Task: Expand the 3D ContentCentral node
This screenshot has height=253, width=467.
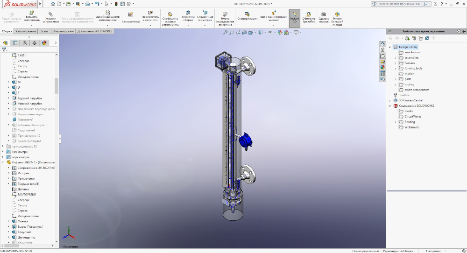Action: coord(390,100)
